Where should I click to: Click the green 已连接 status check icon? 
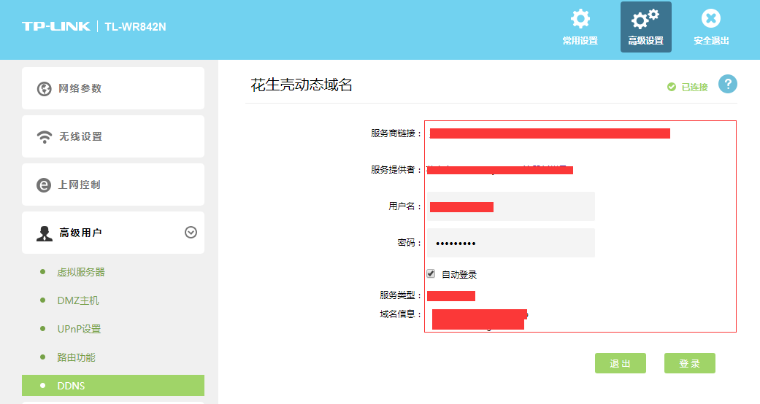[672, 87]
